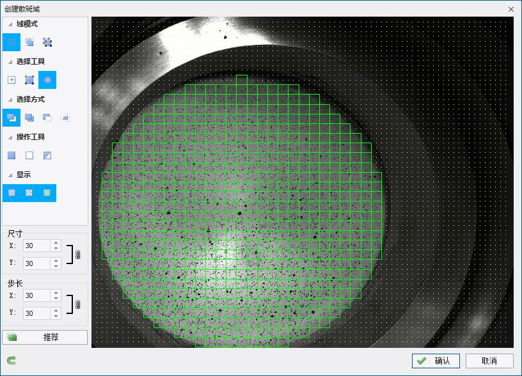Choose the third icon under 选择方式

coord(47,118)
